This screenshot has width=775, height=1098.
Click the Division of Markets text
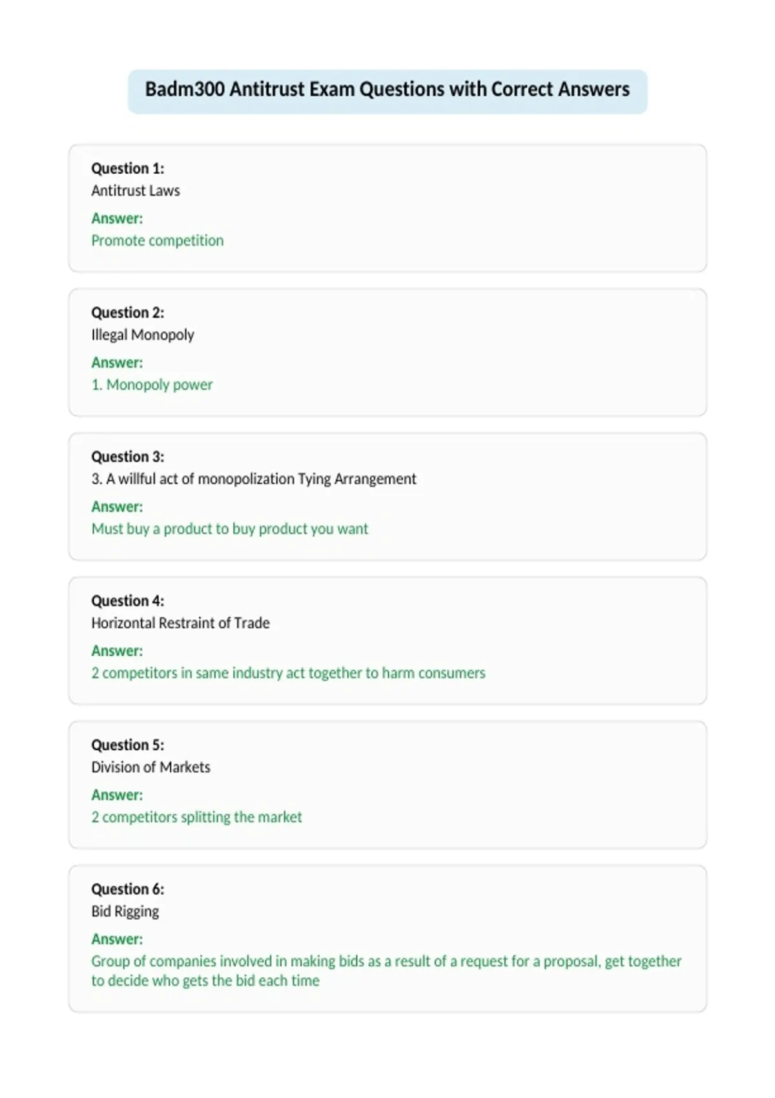tap(151, 767)
